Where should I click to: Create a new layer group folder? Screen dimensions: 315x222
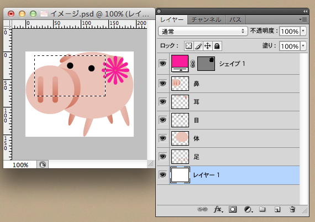262,209
